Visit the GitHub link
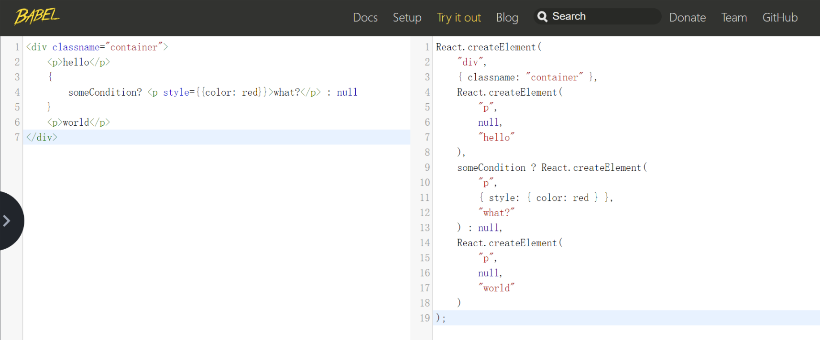The width and height of the screenshot is (820, 340). (780, 18)
